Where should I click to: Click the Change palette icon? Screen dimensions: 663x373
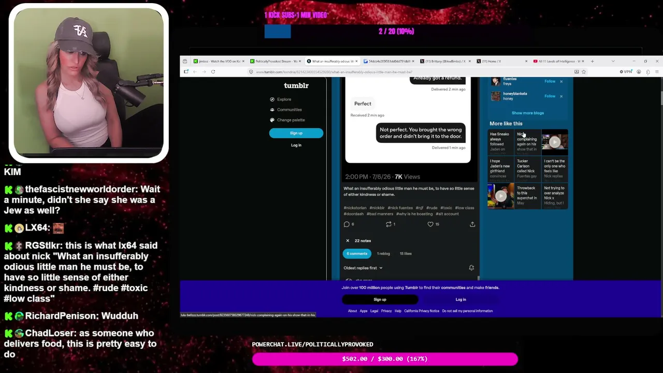pyautogui.click(x=272, y=120)
